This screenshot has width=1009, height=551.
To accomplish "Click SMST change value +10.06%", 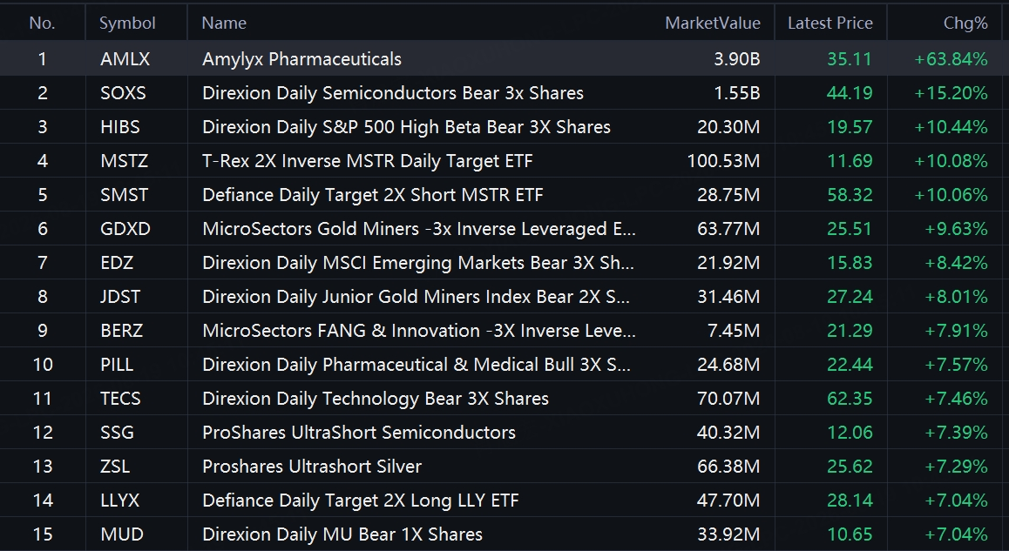I will (x=951, y=195).
